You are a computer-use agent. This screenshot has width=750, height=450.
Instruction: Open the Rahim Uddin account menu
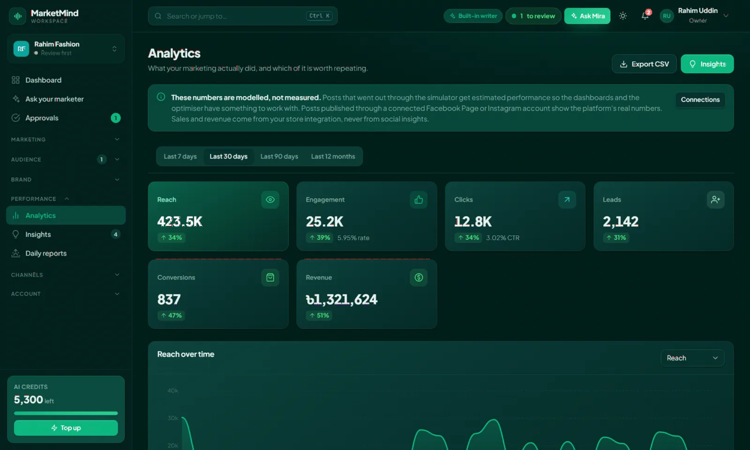pos(695,16)
